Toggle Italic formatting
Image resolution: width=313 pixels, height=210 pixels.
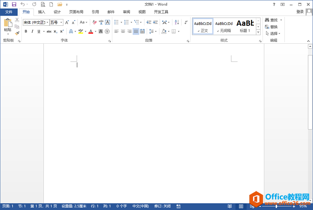pyautogui.click(x=32, y=31)
